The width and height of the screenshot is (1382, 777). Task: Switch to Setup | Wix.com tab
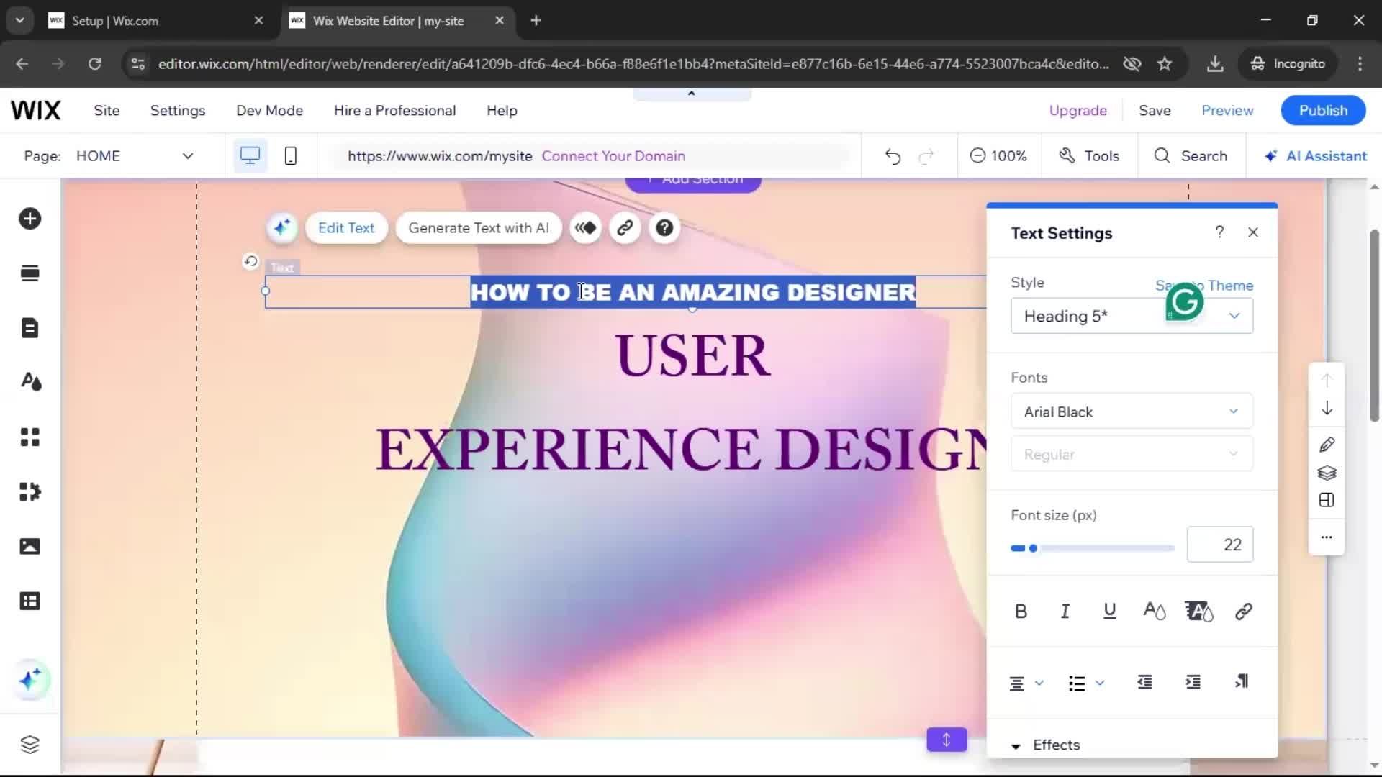coord(155,21)
